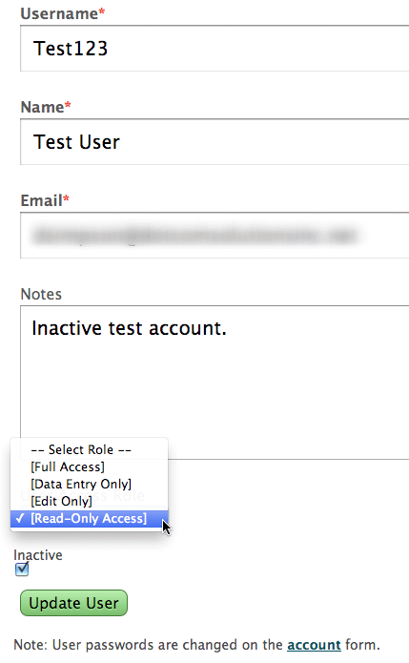The width and height of the screenshot is (409, 663).
Task: Click the Inactive label text
Action: 38,555
